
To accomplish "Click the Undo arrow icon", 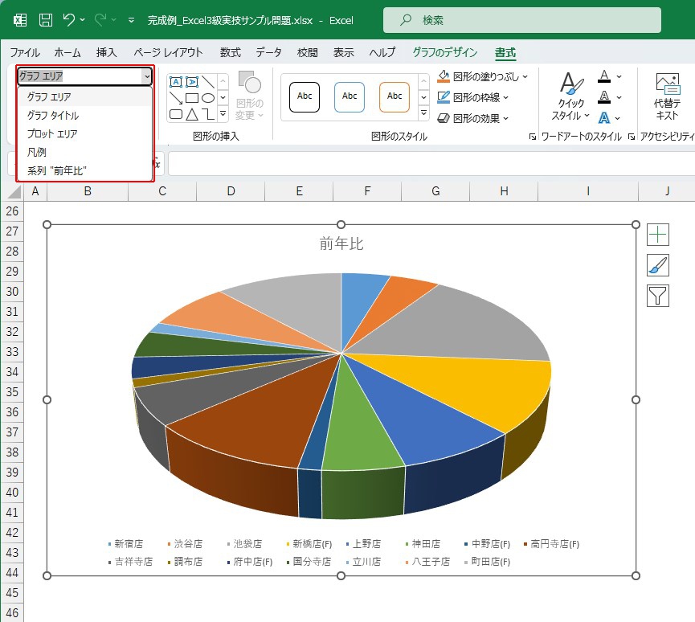I will click(x=69, y=20).
